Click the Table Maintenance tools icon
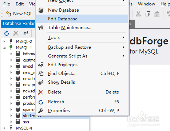Viewport: 170px width, 131px height. click(41, 28)
